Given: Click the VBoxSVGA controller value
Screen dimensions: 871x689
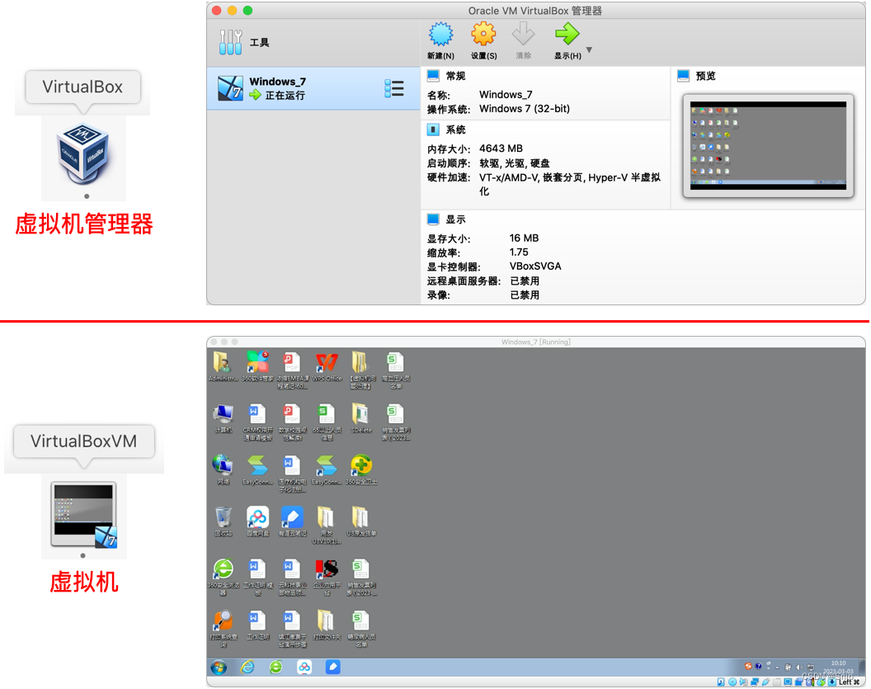Looking at the screenshot, I should (x=535, y=267).
